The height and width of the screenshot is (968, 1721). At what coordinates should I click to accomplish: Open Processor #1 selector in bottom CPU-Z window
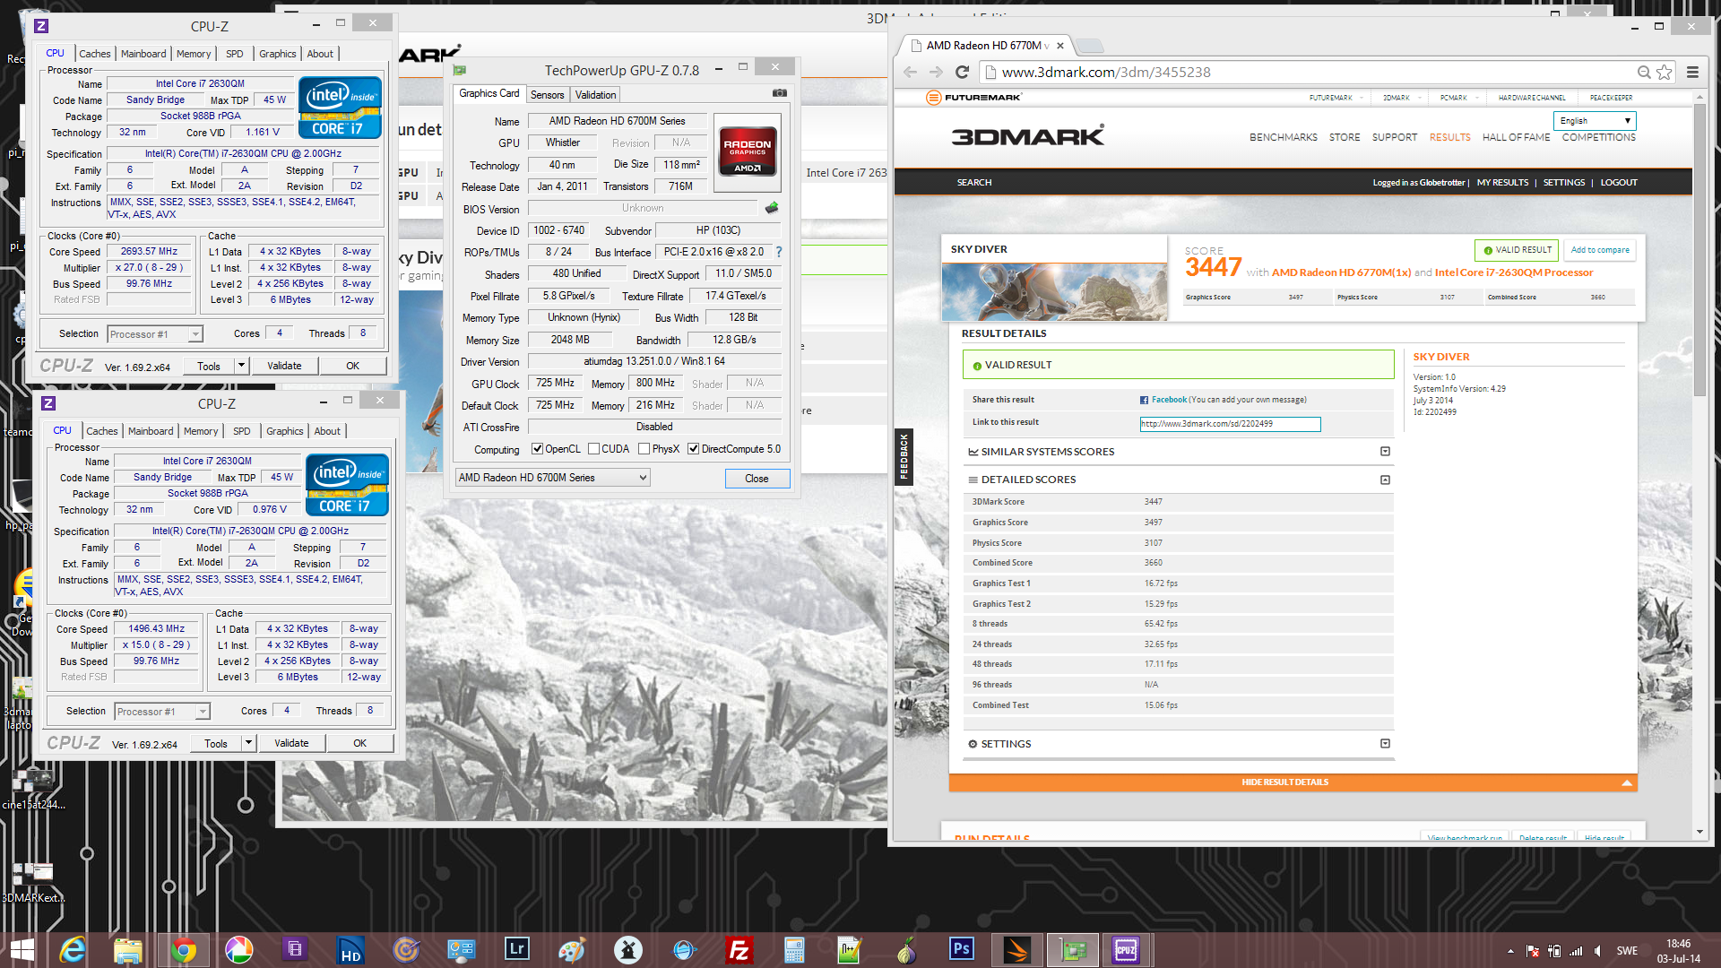pyautogui.click(x=162, y=712)
